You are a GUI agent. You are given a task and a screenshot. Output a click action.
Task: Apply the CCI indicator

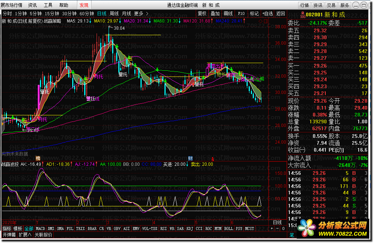click(x=199, y=228)
